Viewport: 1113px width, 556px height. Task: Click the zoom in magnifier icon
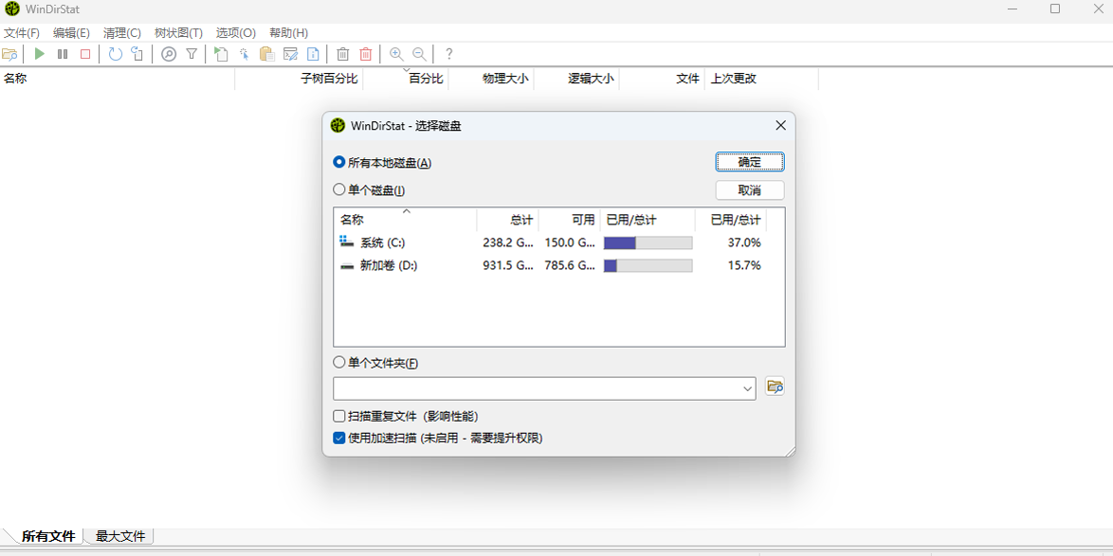point(396,54)
